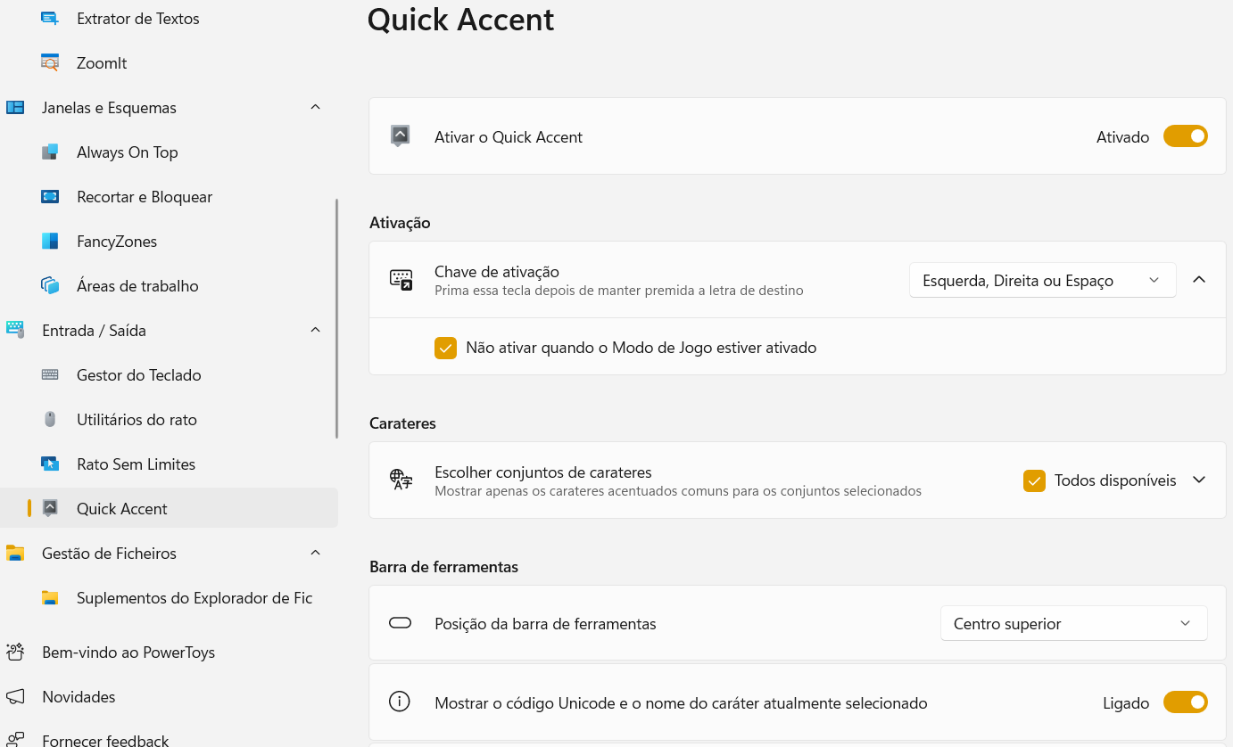Collapse the Janelas e Esquemas group
Screen dimensions: 1233x747
coord(315,108)
